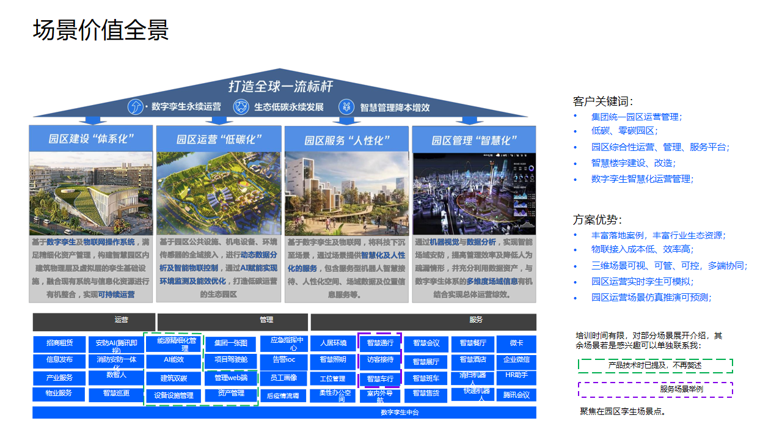Select the 消防安防一体化 box

tap(117, 361)
